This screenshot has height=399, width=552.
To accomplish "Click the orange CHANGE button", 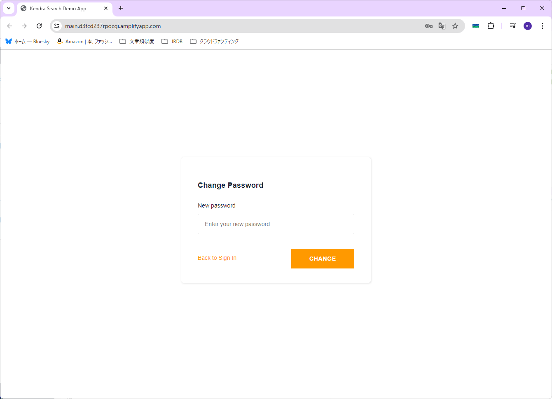I will [323, 259].
